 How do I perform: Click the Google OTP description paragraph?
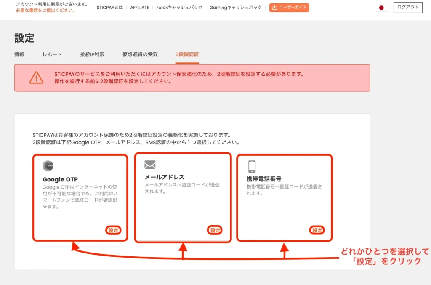[x=80, y=197]
